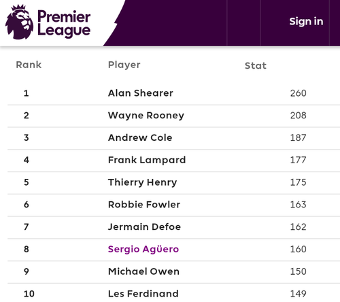This screenshot has height=302, width=340.
Task: Select Michael Owen's row name
Action: point(143,271)
